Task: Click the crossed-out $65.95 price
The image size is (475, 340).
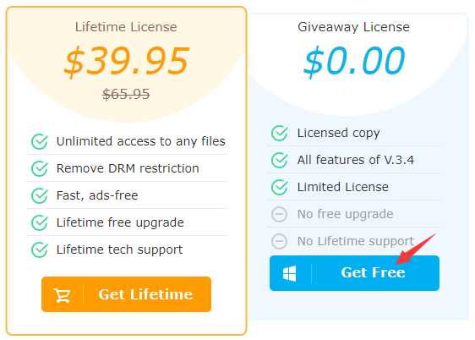Action: coord(126,94)
